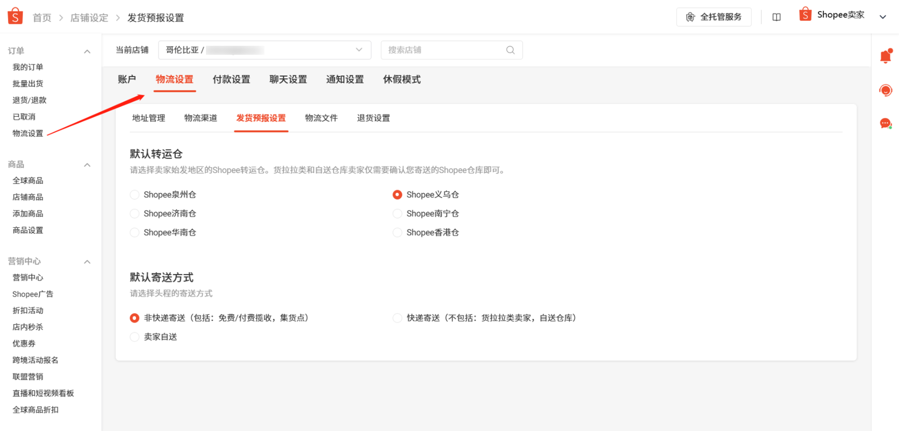
Task: Open the 当前店铺 store dropdown
Action: click(264, 50)
